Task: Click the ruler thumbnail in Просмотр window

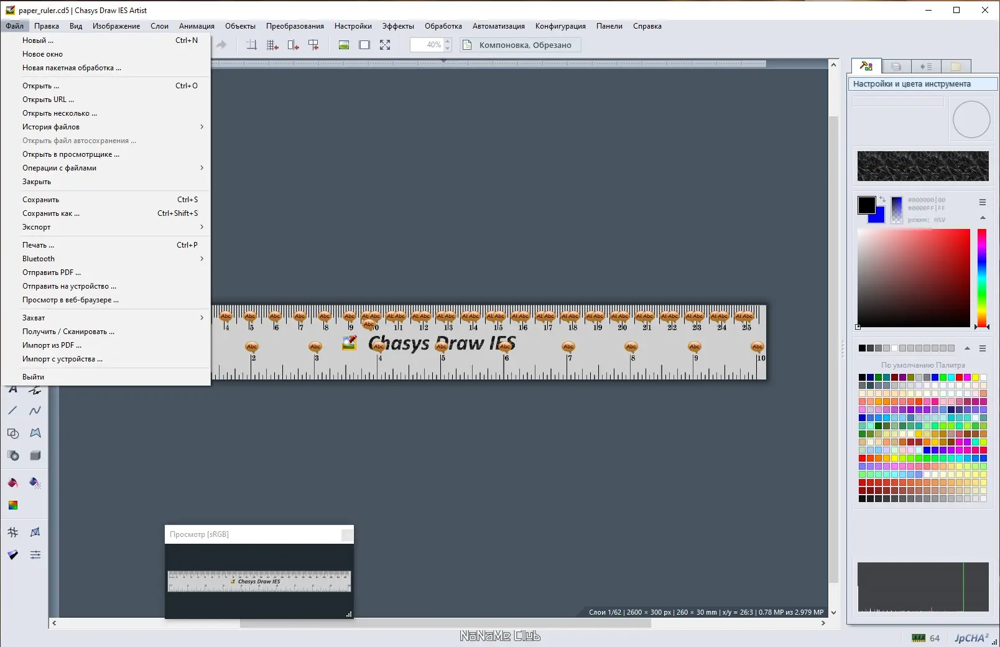Action: coord(259,581)
